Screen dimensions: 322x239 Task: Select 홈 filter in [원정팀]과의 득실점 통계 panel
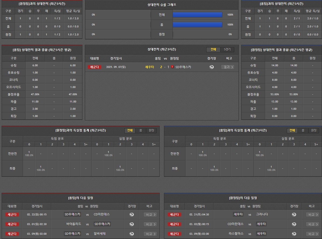141,130
